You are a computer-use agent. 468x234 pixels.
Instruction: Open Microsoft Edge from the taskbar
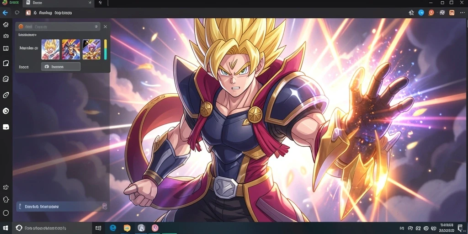(x=113, y=228)
